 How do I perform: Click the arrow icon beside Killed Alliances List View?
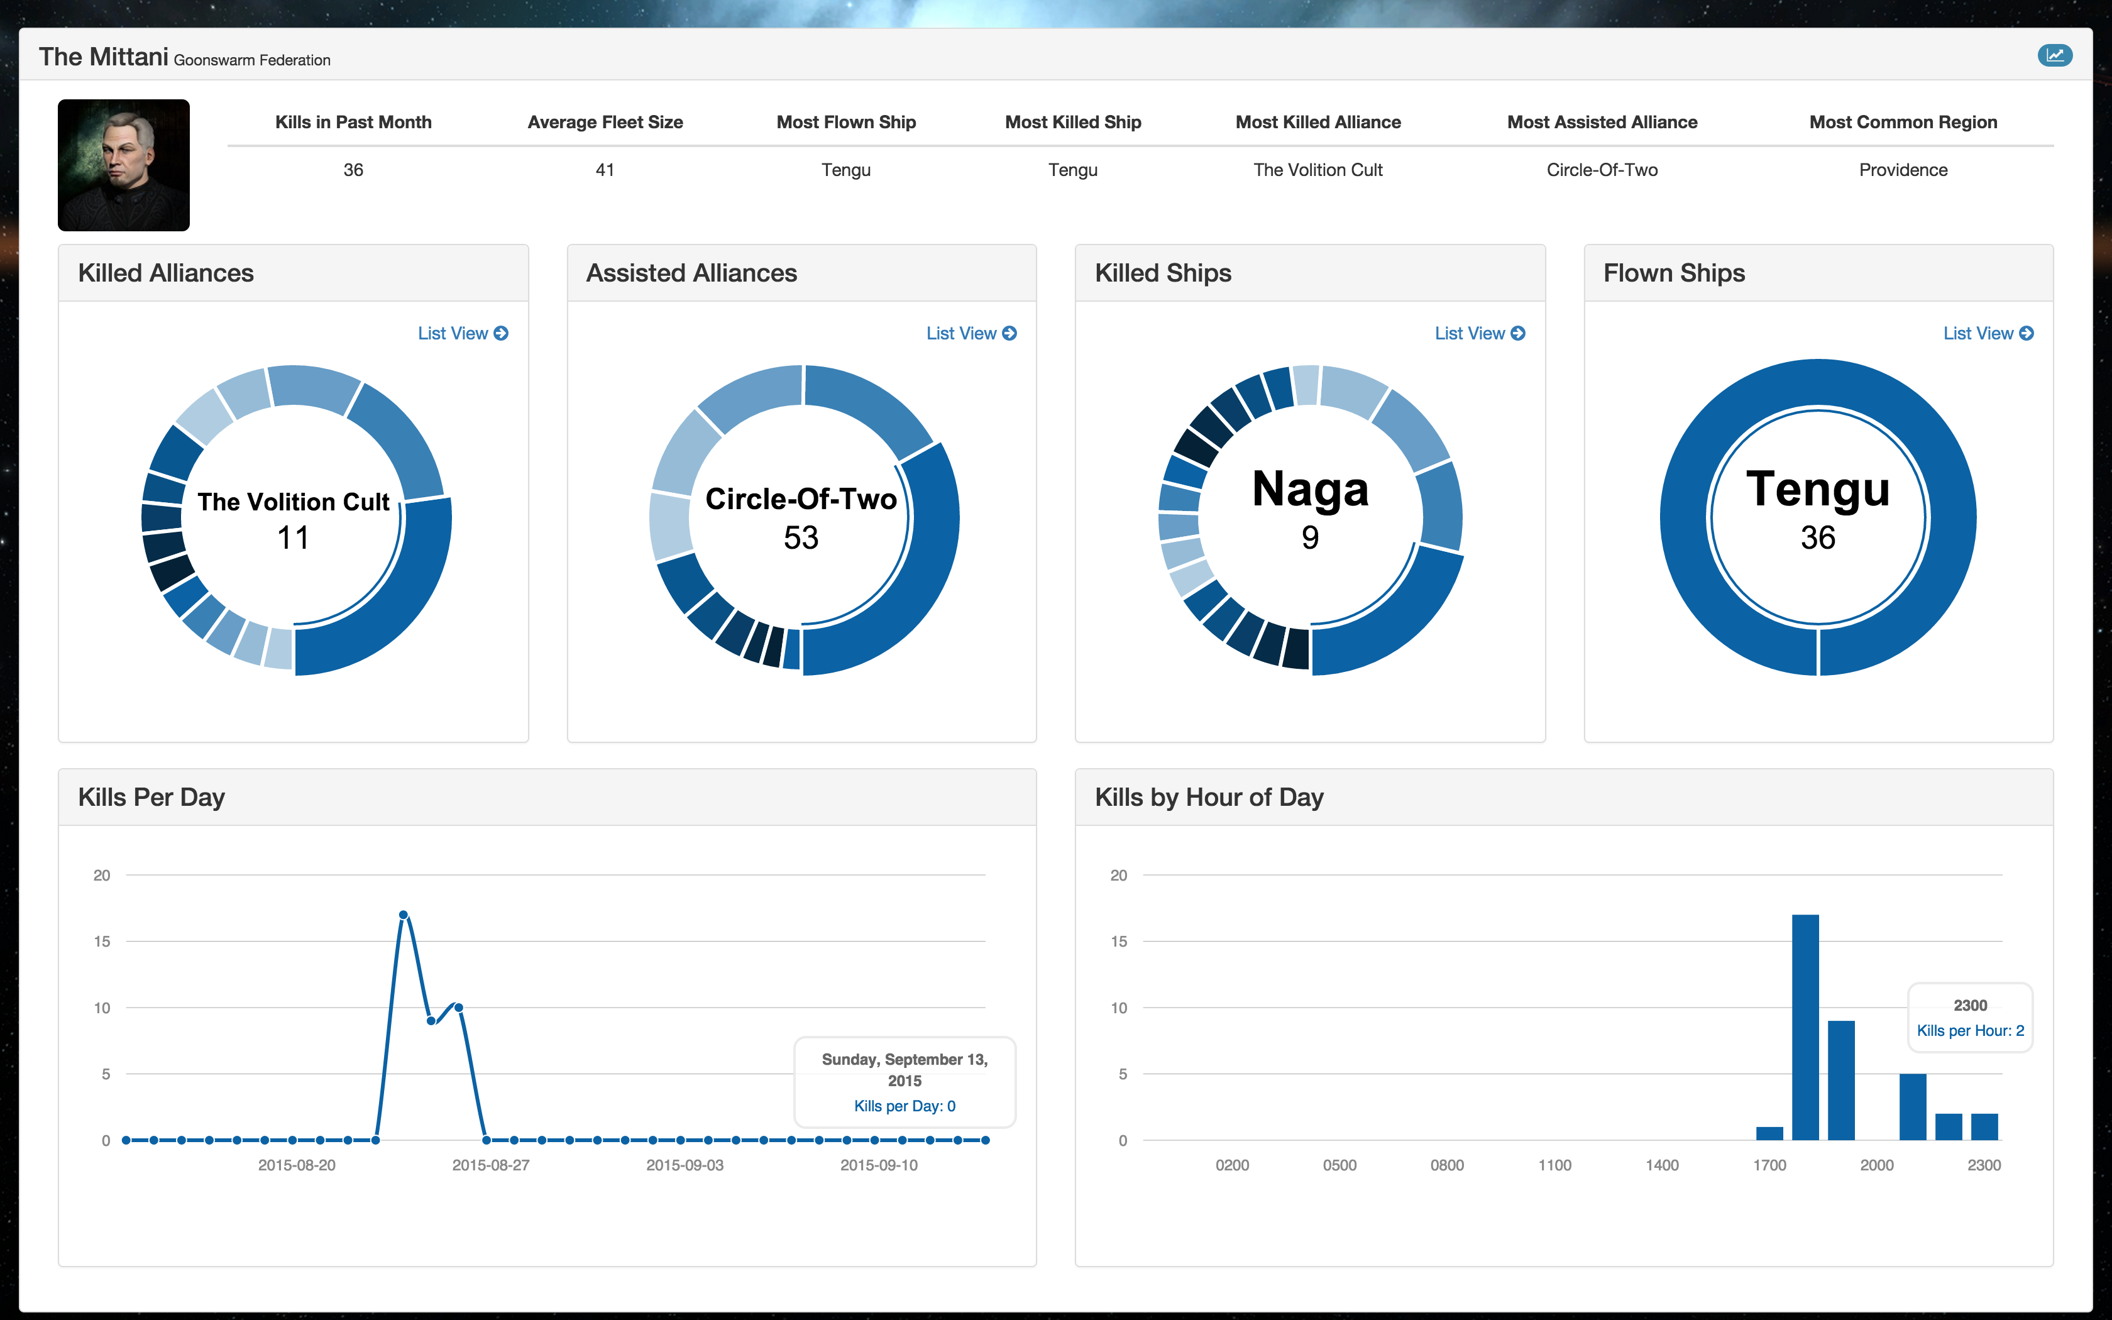click(x=501, y=334)
